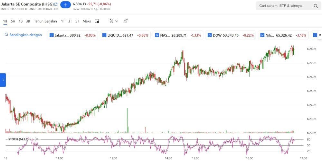Open the IHSG external link icon
Image resolution: width=322 pixels, height=161 pixels.
tap(56, 4)
